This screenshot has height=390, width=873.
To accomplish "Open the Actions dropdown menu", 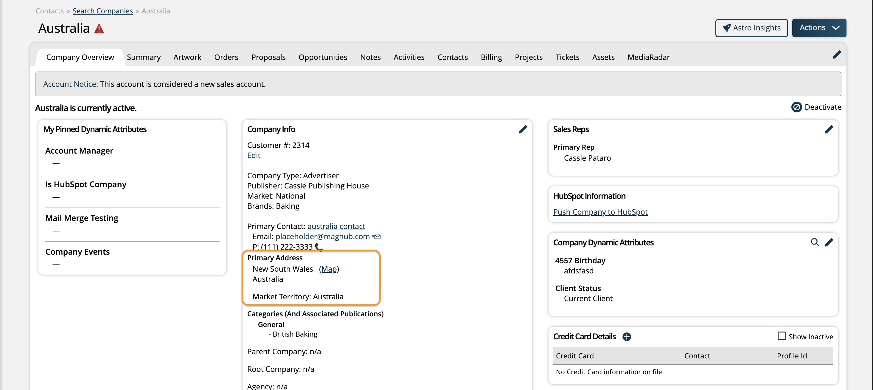I will click(819, 28).
